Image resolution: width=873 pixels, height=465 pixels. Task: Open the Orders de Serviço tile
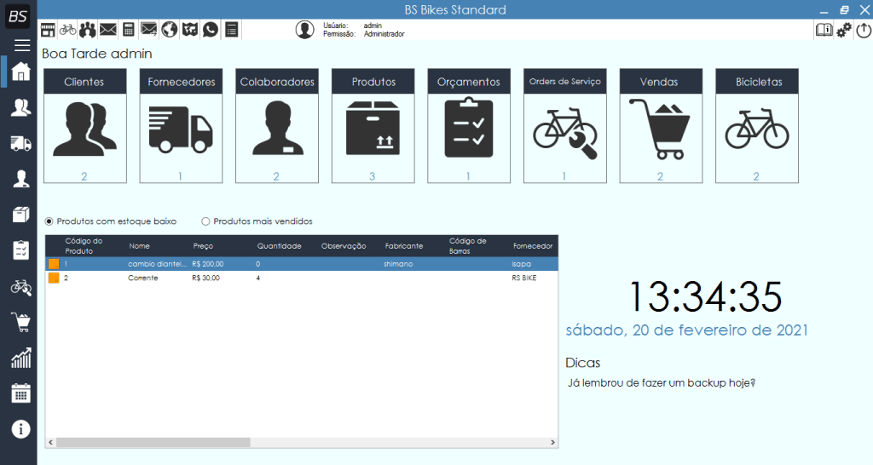click(564, 126)
